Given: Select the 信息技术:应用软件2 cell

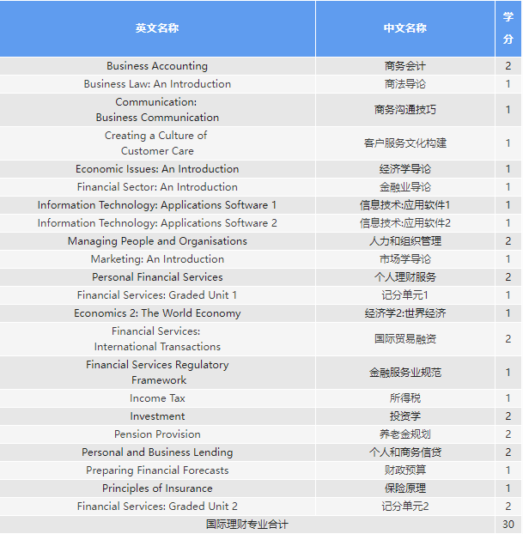Looking at the screenshot, I should tap(405, 223).
